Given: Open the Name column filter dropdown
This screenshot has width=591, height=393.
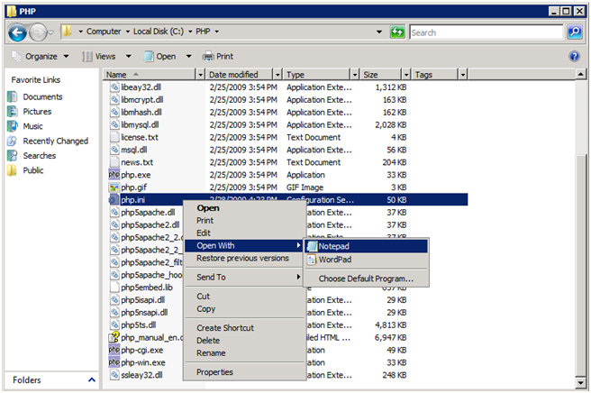Looking at the screenshot, I should click(x=201, y=75).
